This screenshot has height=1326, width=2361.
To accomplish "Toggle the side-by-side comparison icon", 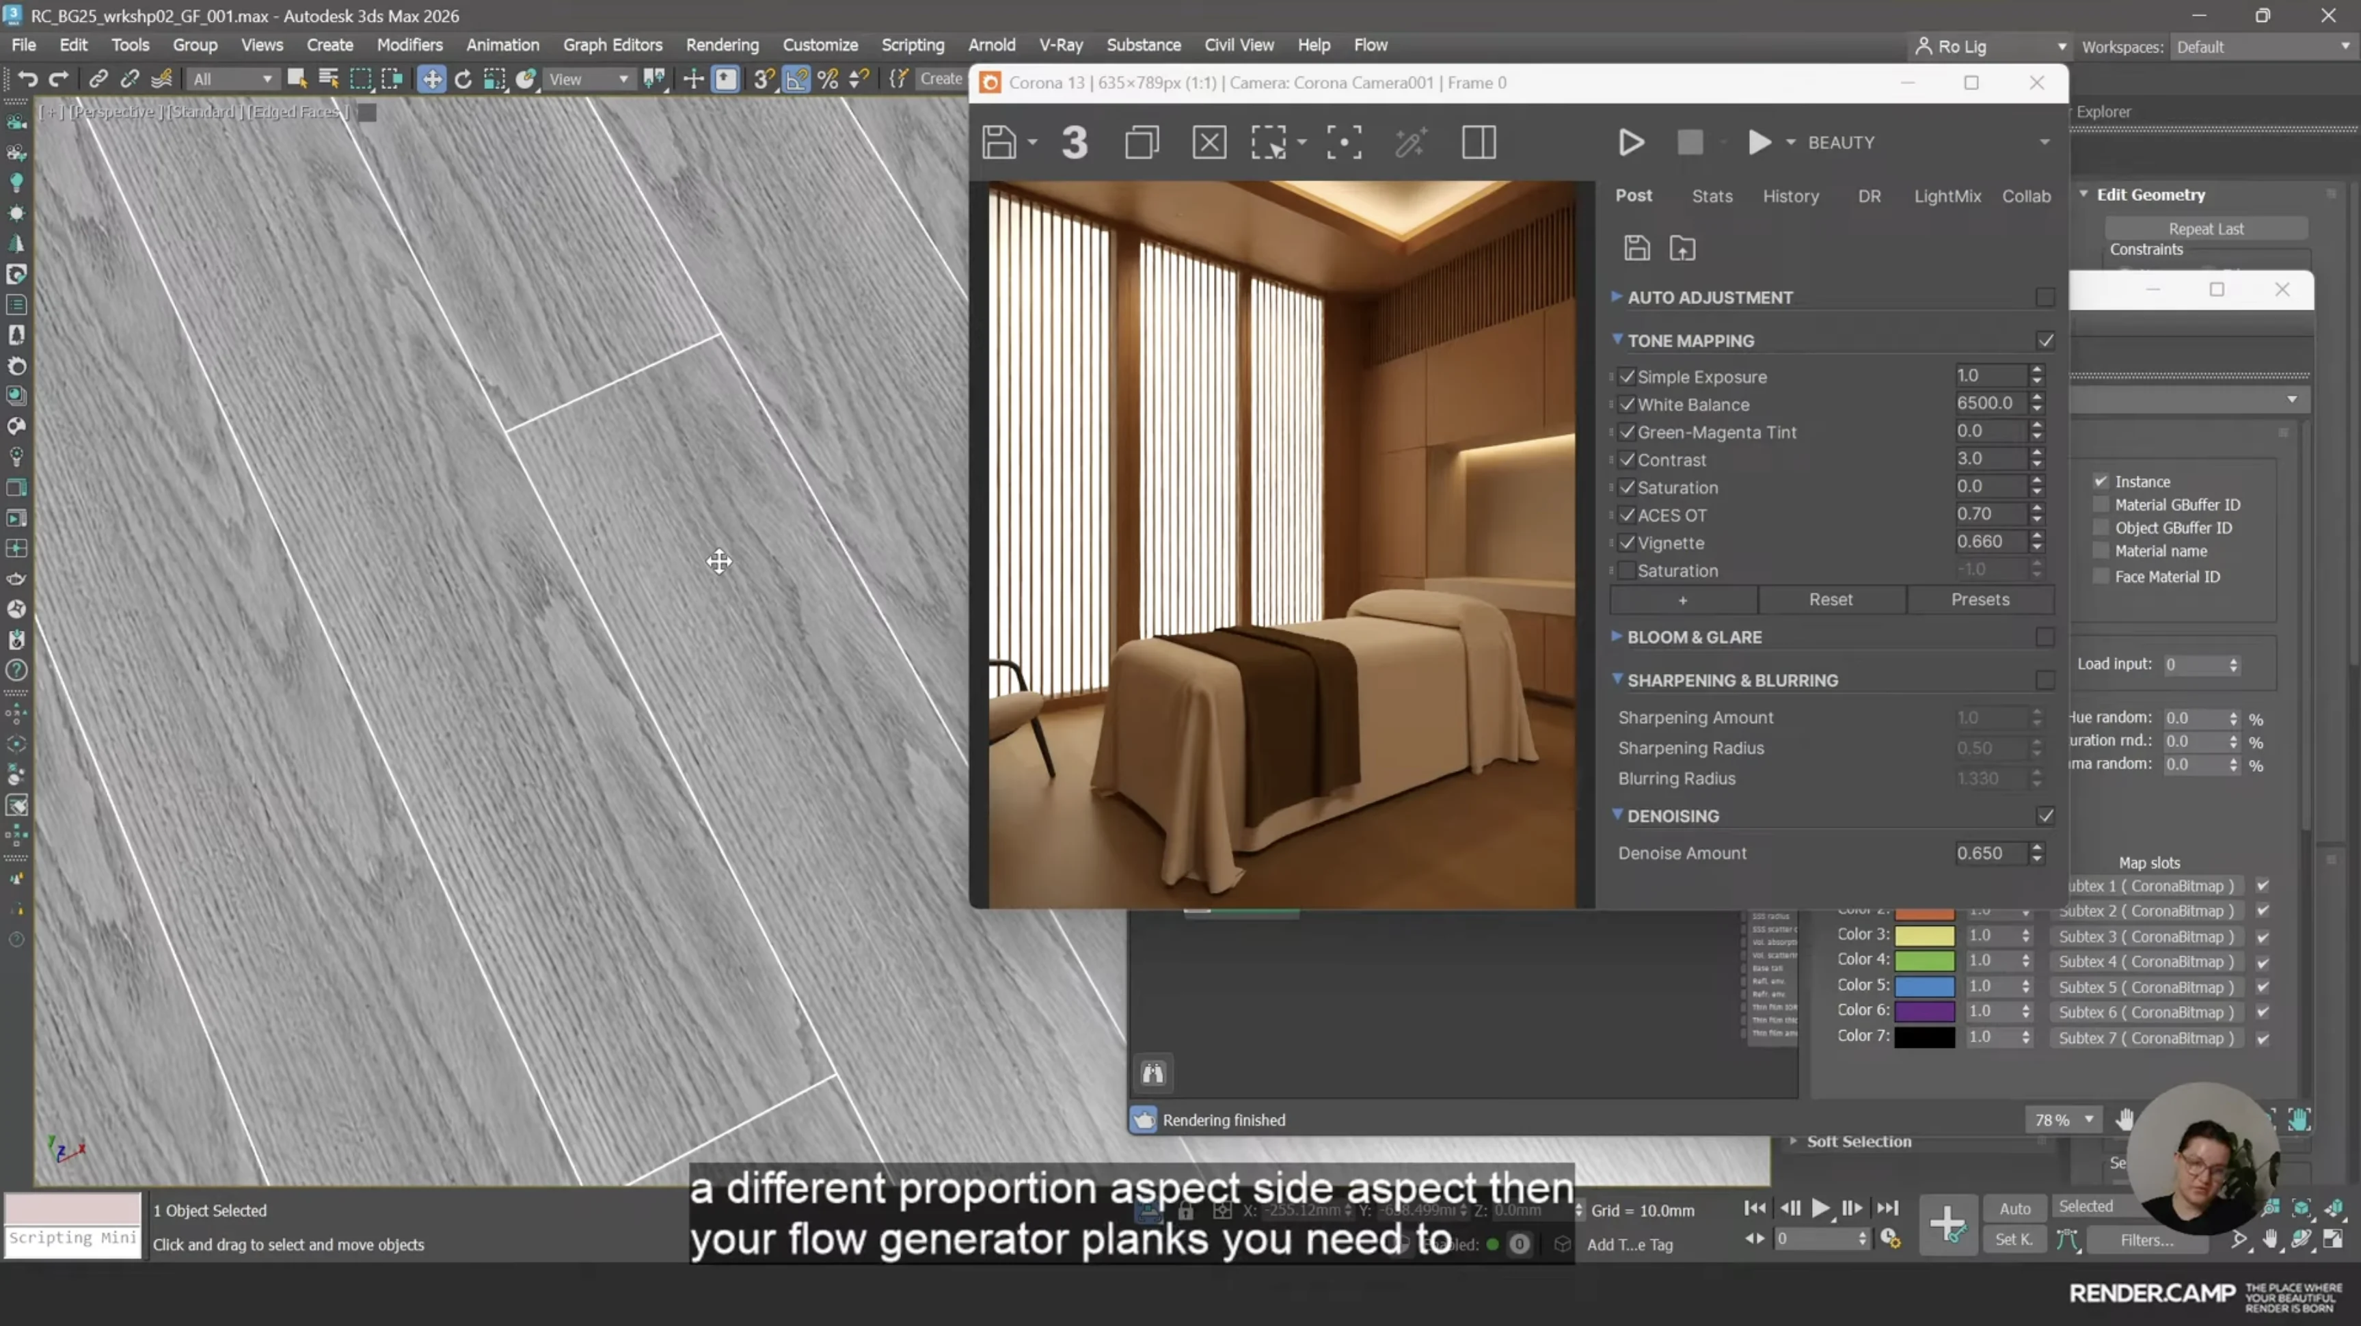I will point(1479,143).
